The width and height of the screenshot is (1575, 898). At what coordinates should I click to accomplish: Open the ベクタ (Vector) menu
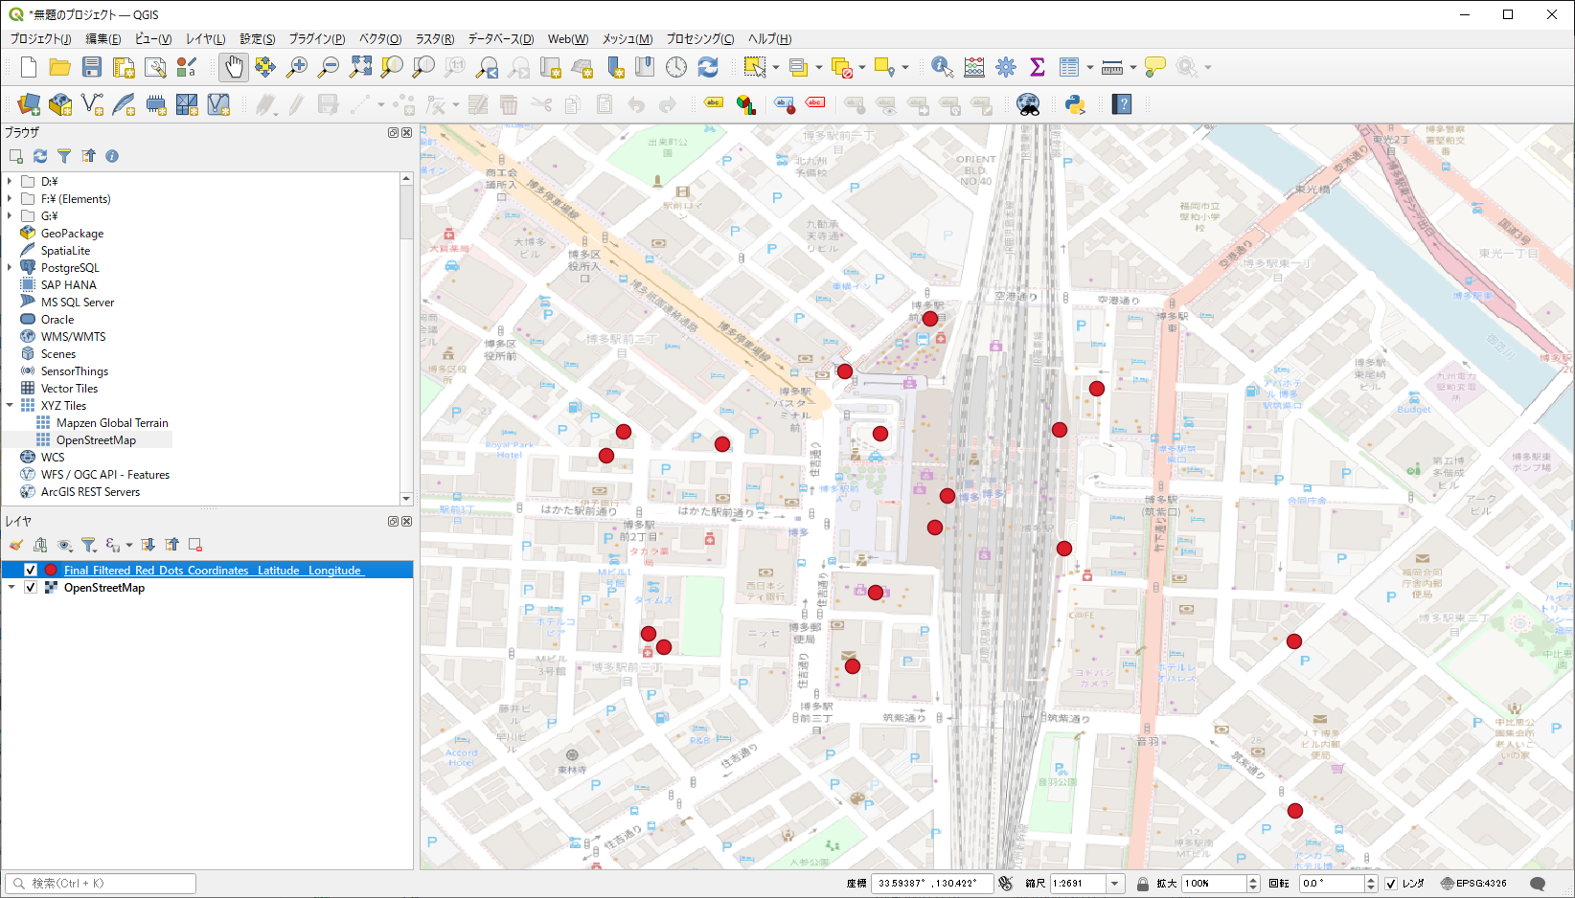click(x=380, y=39)
